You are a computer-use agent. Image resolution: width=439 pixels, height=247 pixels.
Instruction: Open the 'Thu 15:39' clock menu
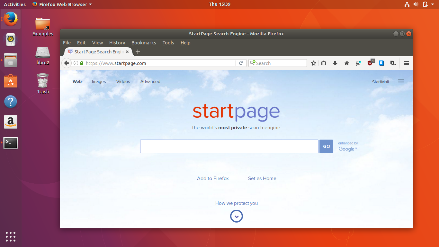[x=219, y=4]
